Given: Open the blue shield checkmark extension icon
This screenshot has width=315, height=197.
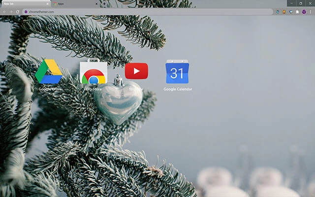Looking at the screenshot, I should click(291, 12).
